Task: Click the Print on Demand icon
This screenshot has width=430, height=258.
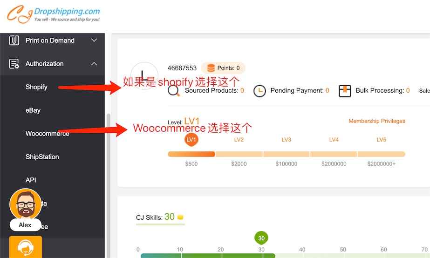Action: (14, 41)
